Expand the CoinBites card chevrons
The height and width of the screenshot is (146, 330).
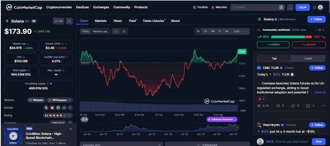(x=70, y=129)
